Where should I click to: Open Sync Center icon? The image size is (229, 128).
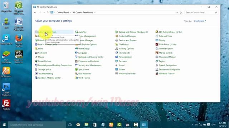tap(76, 70)
